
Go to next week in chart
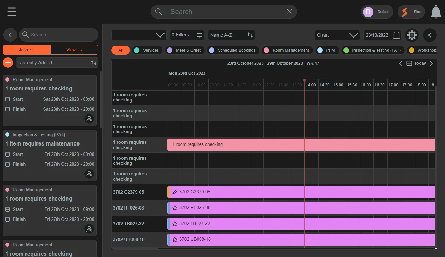click(x=431, y=63)
